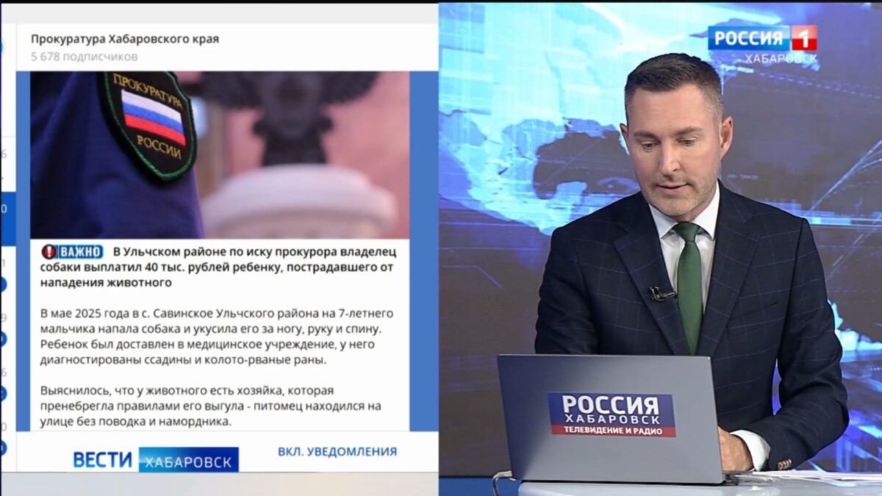Screen dimensions: 882x496
Task: Click the red ВАЖНО label in post
Action: [72, 251]
